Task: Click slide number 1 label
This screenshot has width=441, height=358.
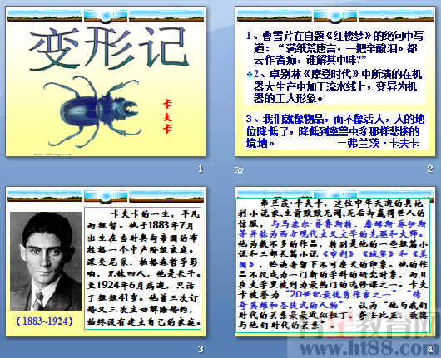Action: [201, 169]
